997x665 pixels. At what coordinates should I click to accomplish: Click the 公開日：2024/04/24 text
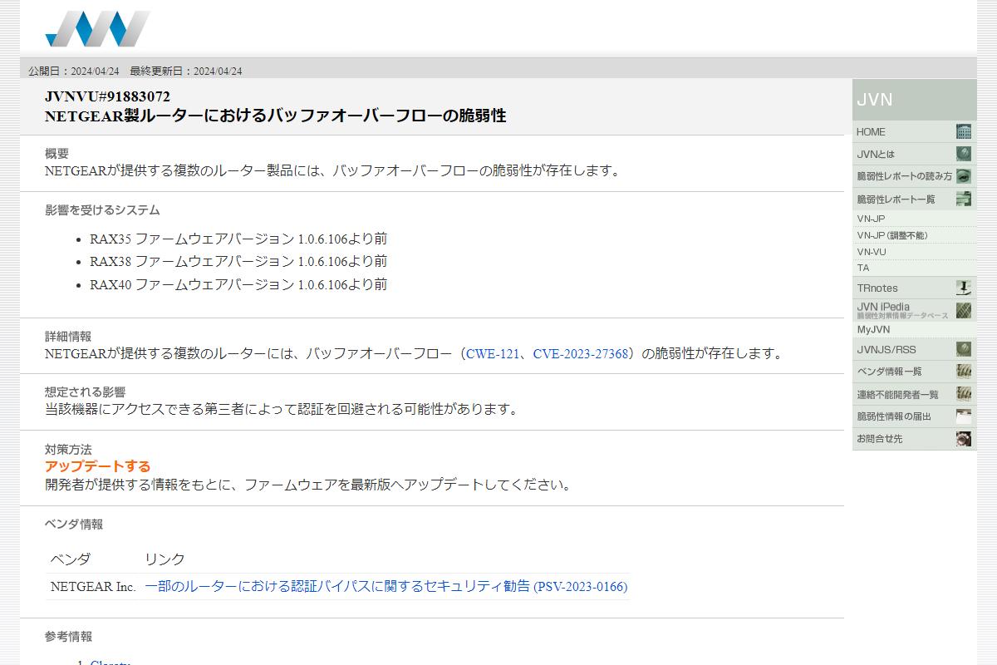(74, 71)
